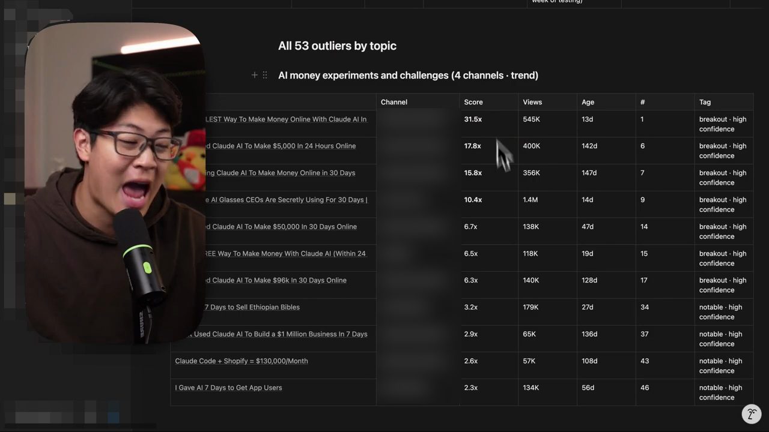Open 'Claude AI To Make $96k In 30 Days' link

276,280
